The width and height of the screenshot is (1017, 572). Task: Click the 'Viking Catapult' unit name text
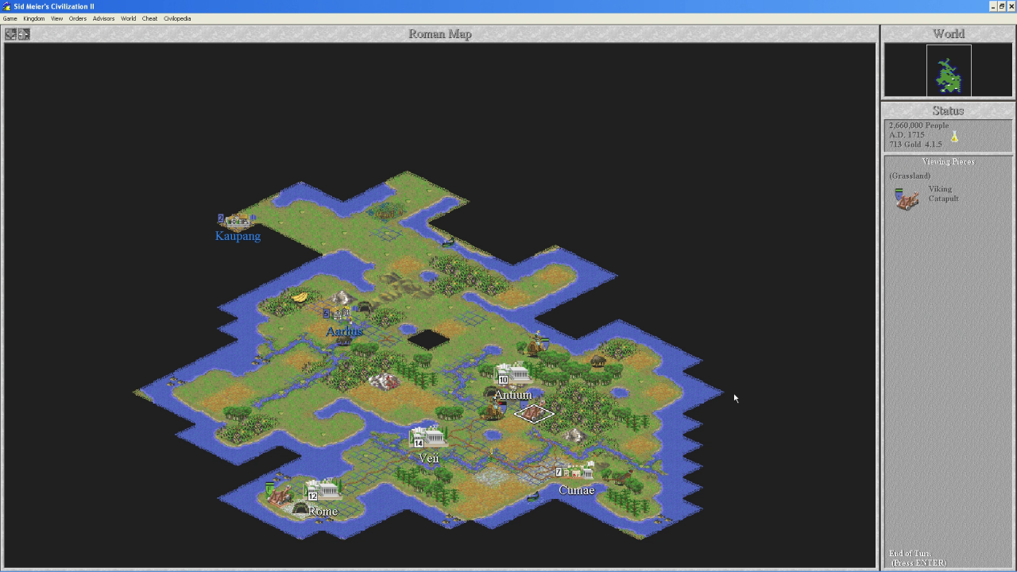(943, 194)
